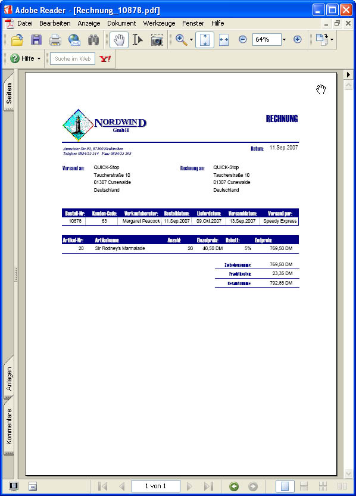This screenshot has height=496, width=356.
Task: Save a copy with the floppy disk icon
Action: 36,40
